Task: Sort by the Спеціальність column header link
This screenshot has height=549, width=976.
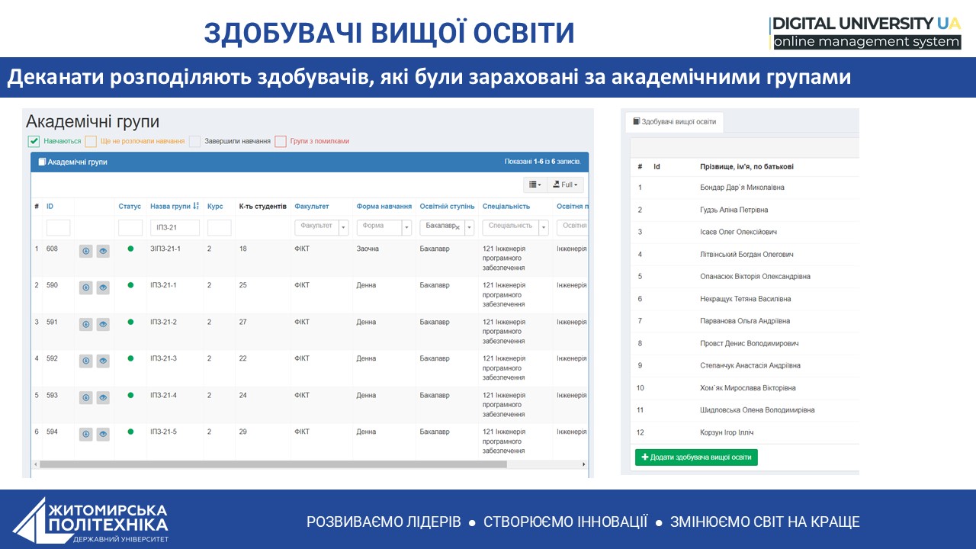Action: click(506, 207)
